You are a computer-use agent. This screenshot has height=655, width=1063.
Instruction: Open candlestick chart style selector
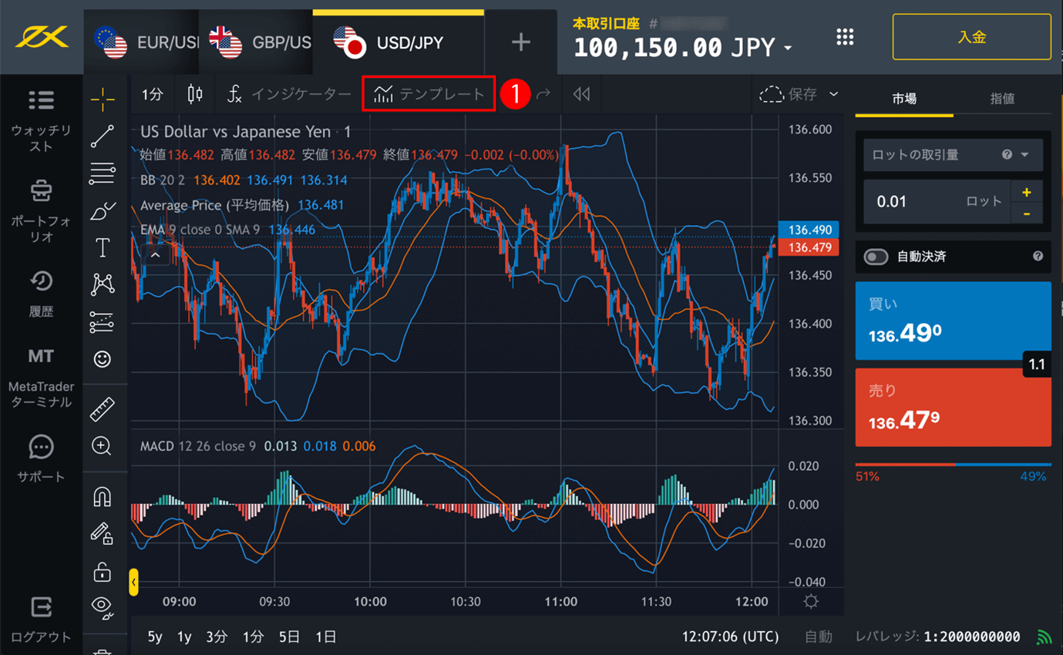[x=195, y=94]
